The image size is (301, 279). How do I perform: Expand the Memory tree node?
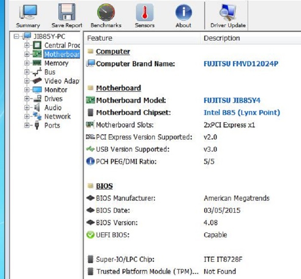pyautogui.click(x=27, y=63)
